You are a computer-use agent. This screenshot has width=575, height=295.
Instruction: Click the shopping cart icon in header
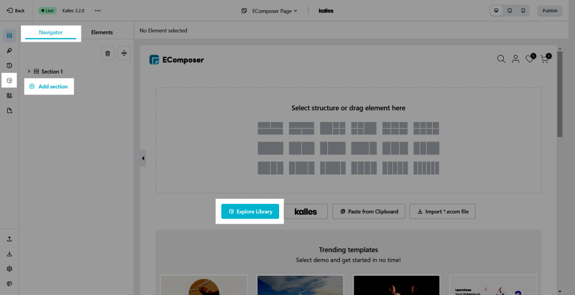coord(545,58)
